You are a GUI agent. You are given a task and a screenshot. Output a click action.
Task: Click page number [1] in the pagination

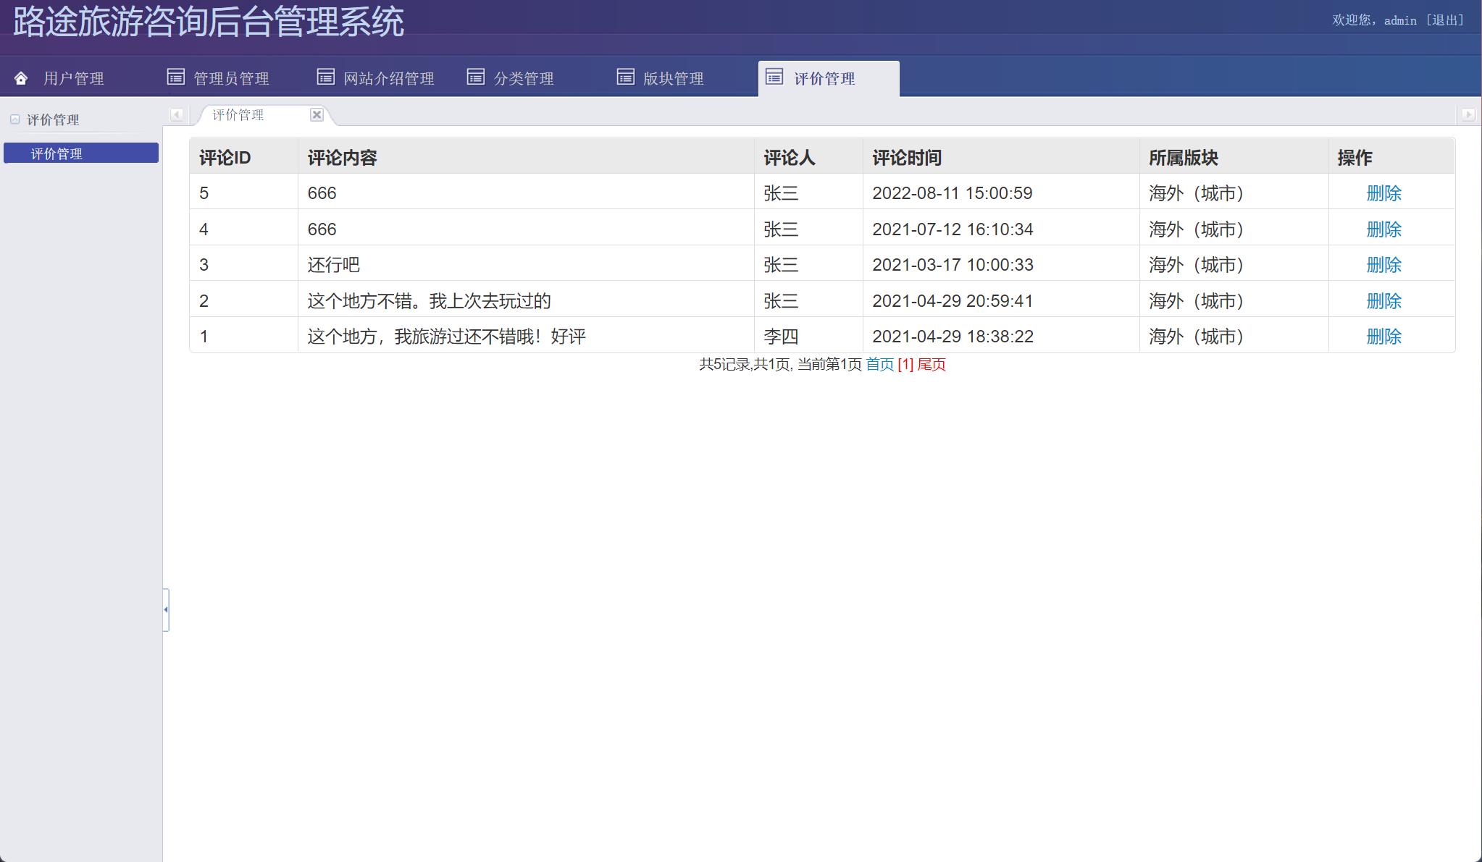(905, 364)
